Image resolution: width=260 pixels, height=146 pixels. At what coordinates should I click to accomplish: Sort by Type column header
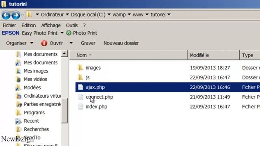(250, 55)
